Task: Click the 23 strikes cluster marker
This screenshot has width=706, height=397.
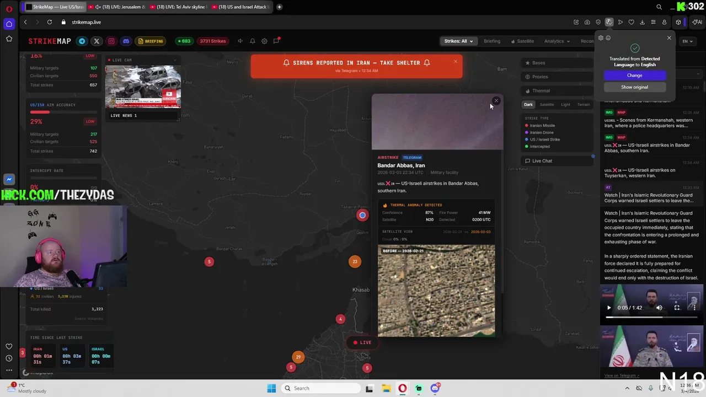Action: coord(355,262)
